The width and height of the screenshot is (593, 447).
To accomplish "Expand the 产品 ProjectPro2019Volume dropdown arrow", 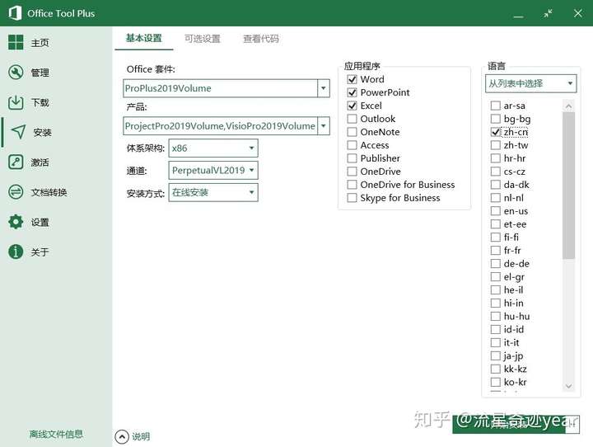I will (x=324, y=125).
